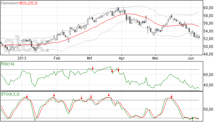The width and height of the screenshot is (218, 122).
Task: Select the 48,00 price axis value
Action: click(x=209, y=54)
